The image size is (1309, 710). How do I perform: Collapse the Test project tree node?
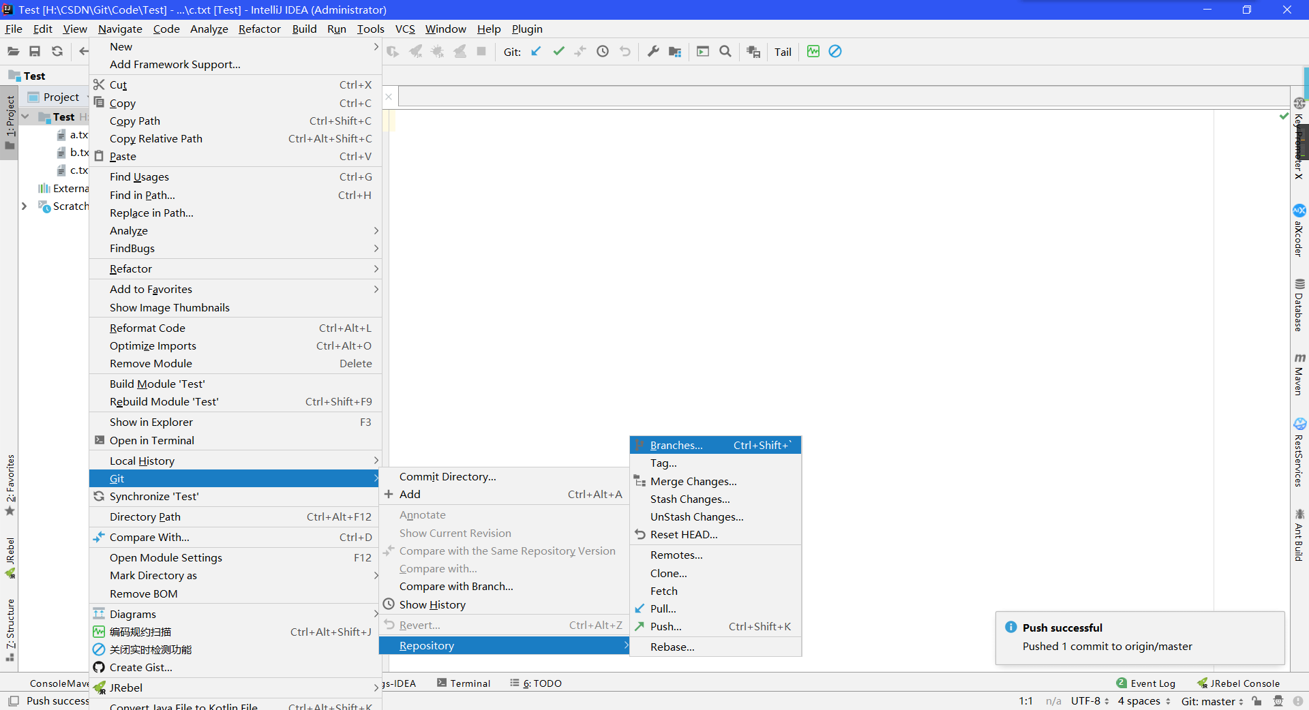click(25, 117)
